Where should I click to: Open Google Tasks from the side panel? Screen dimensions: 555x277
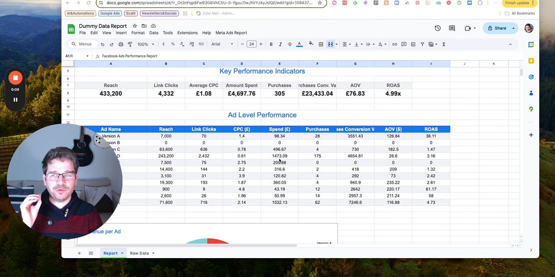[531, 77]
